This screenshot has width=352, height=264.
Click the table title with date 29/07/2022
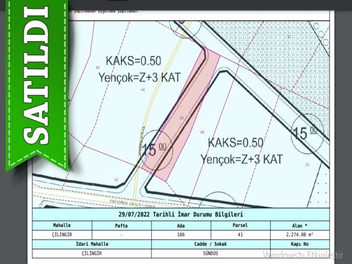coord(181,214)
